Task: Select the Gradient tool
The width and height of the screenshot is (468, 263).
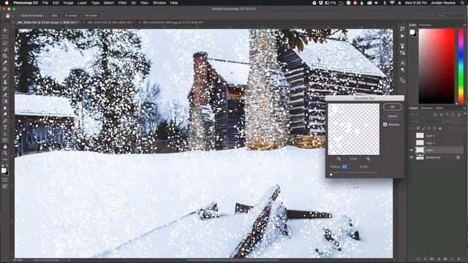Action: [5, 102]
